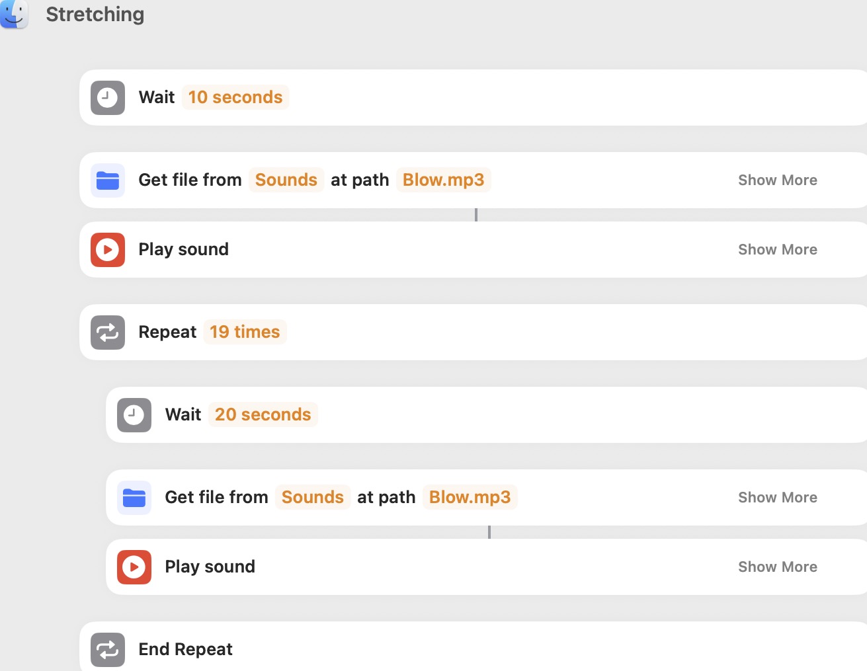This screenshot has height=671, width=867.
Task: Click the folder icon of nested Get file action
Action: coord(134,498)
